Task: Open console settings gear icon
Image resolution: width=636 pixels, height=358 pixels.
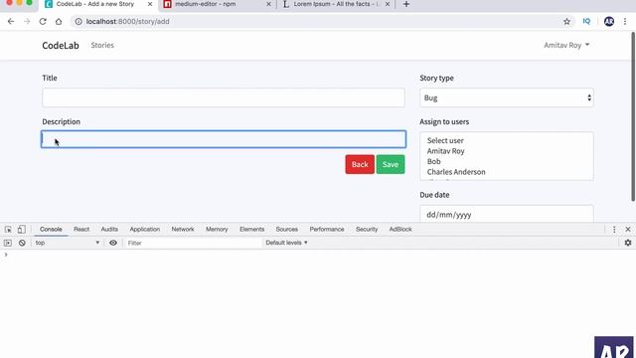Action: point(628,243)
